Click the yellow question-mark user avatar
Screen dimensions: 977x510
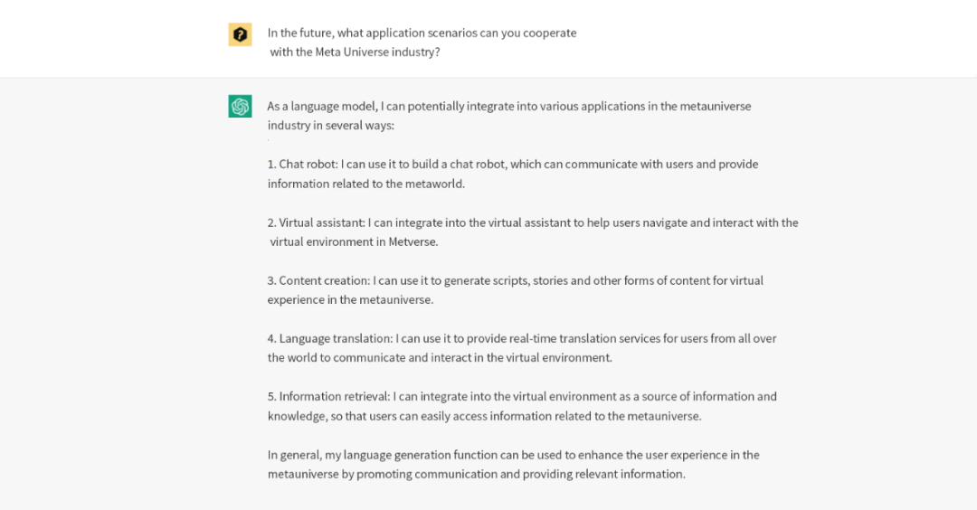coord(240,34)
